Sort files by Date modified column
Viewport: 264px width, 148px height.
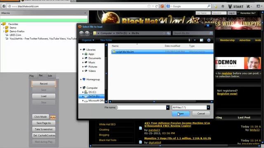172,46
